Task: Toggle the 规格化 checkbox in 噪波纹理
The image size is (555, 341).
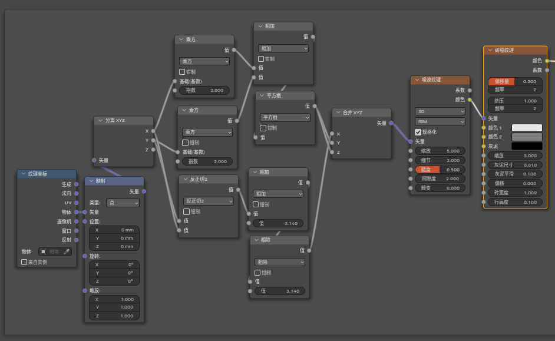Action: coord(418,132)
